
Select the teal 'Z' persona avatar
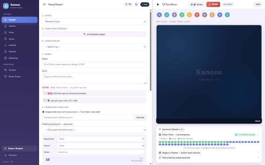(227, 15)
